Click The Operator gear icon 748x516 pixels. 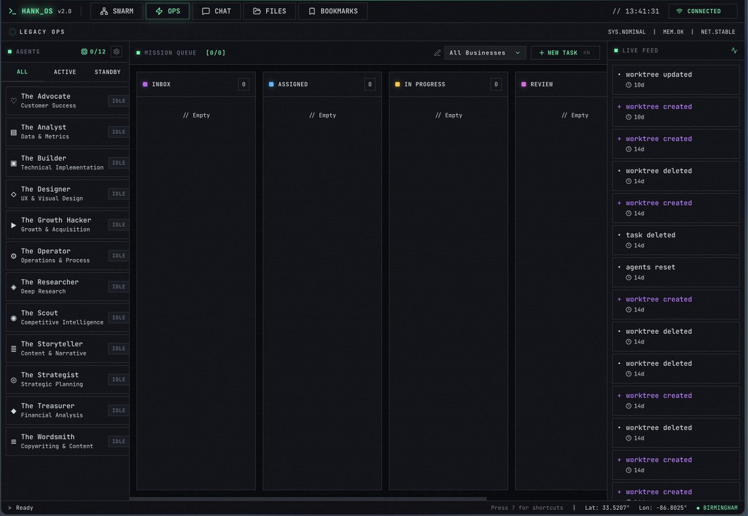14,256
